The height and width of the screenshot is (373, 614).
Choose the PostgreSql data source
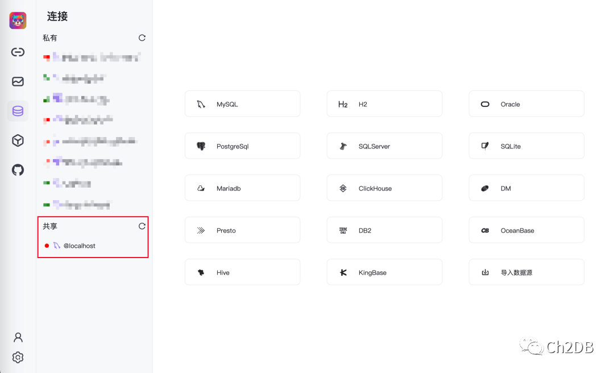coord(242,146)
